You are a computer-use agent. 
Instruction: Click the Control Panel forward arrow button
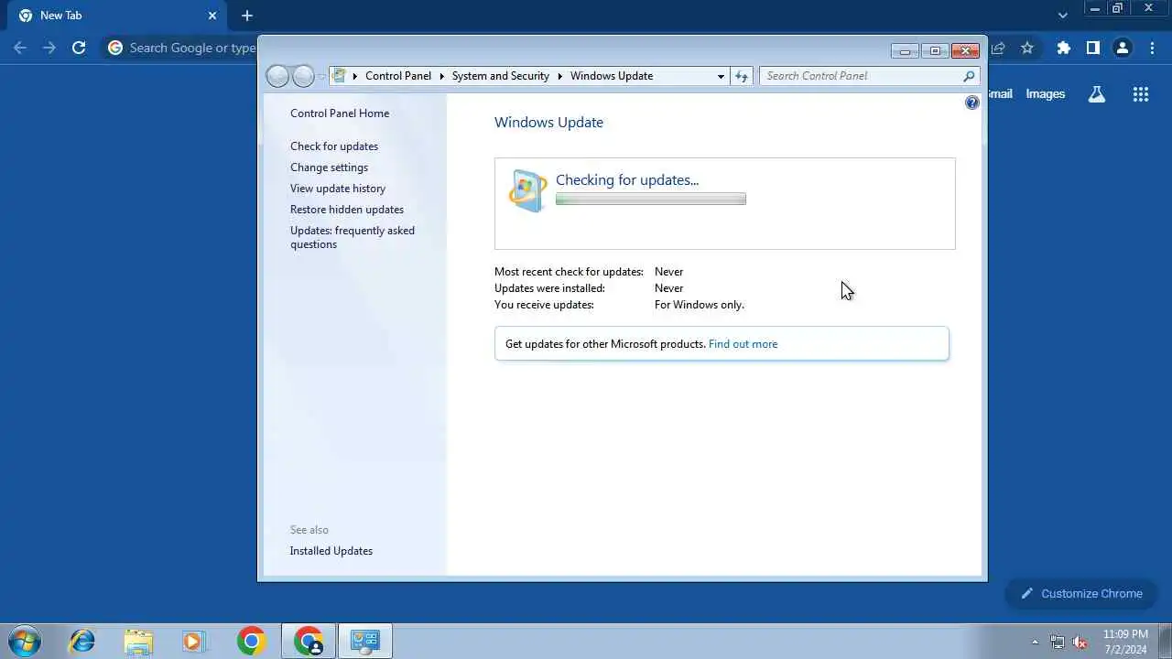[x=303, y=76]
